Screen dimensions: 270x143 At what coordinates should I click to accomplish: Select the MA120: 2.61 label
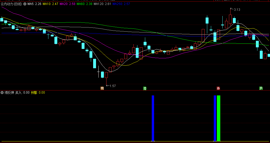pos(102,4)
